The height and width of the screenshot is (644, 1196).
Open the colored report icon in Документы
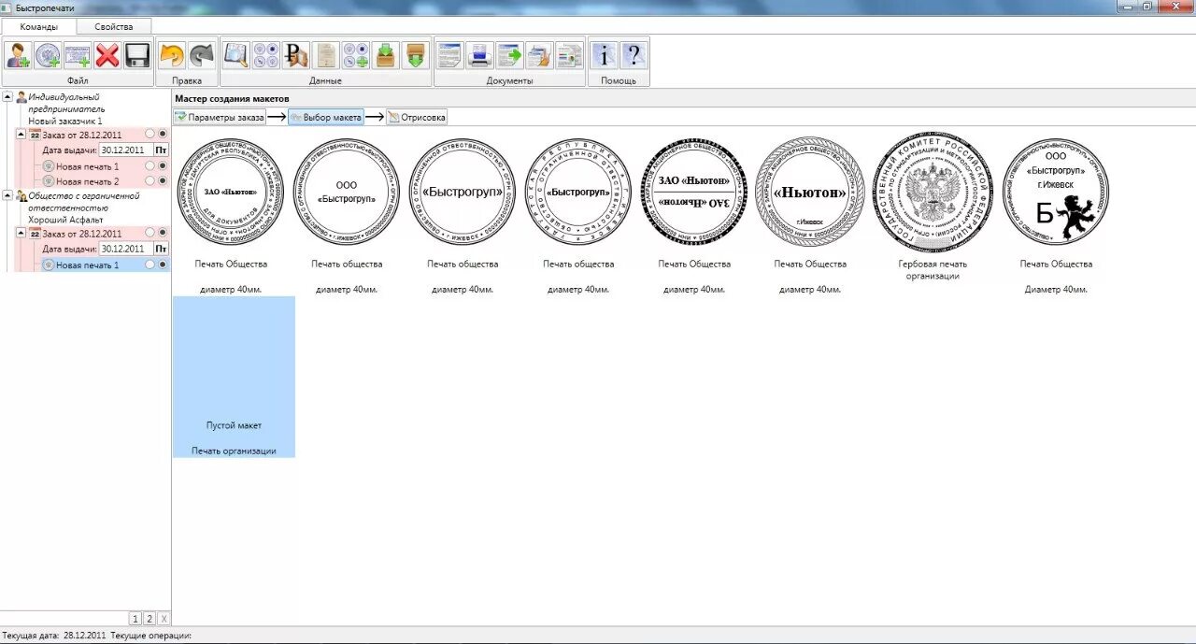click(x=569, y=55)
